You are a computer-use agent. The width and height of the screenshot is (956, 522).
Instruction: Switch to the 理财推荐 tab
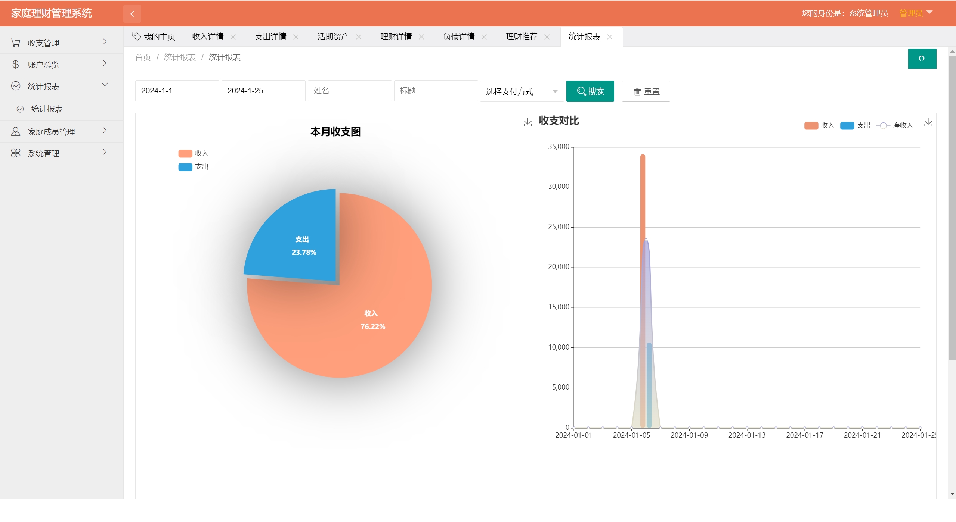coord(521,37)
